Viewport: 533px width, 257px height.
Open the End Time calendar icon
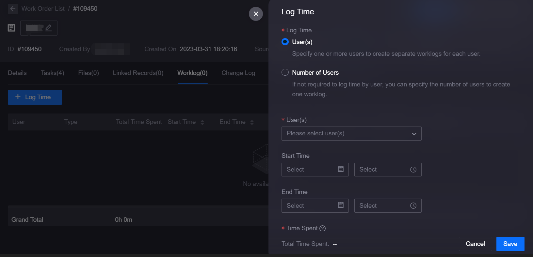341,205
